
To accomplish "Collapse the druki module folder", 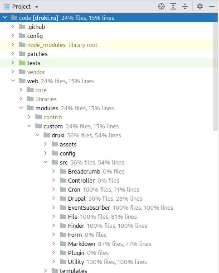I will pos(37,135).
